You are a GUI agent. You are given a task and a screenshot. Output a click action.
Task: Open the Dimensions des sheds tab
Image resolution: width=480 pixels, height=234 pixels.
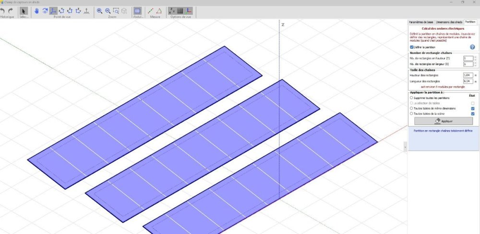click(449, 22)
